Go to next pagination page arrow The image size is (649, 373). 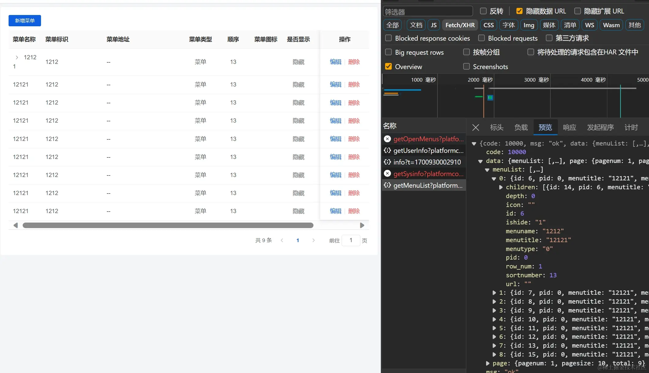point(313,241)
